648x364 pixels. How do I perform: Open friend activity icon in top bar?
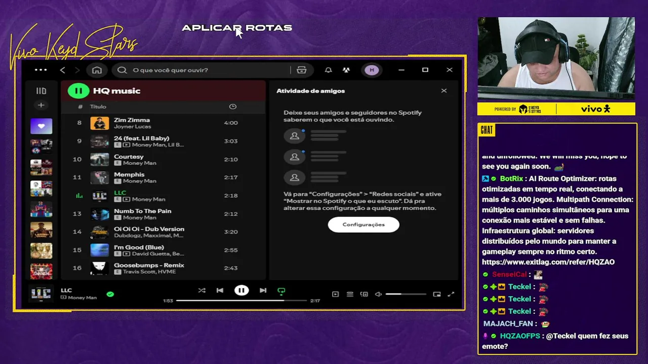click(x=346, y=70)
